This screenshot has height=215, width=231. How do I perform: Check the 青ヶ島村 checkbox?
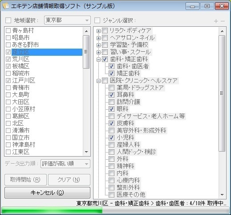tap(8, 30)
